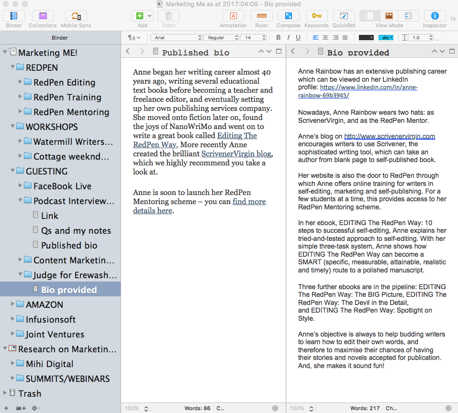
Task: Toggle italic formatting
Action: pos(288,37)
